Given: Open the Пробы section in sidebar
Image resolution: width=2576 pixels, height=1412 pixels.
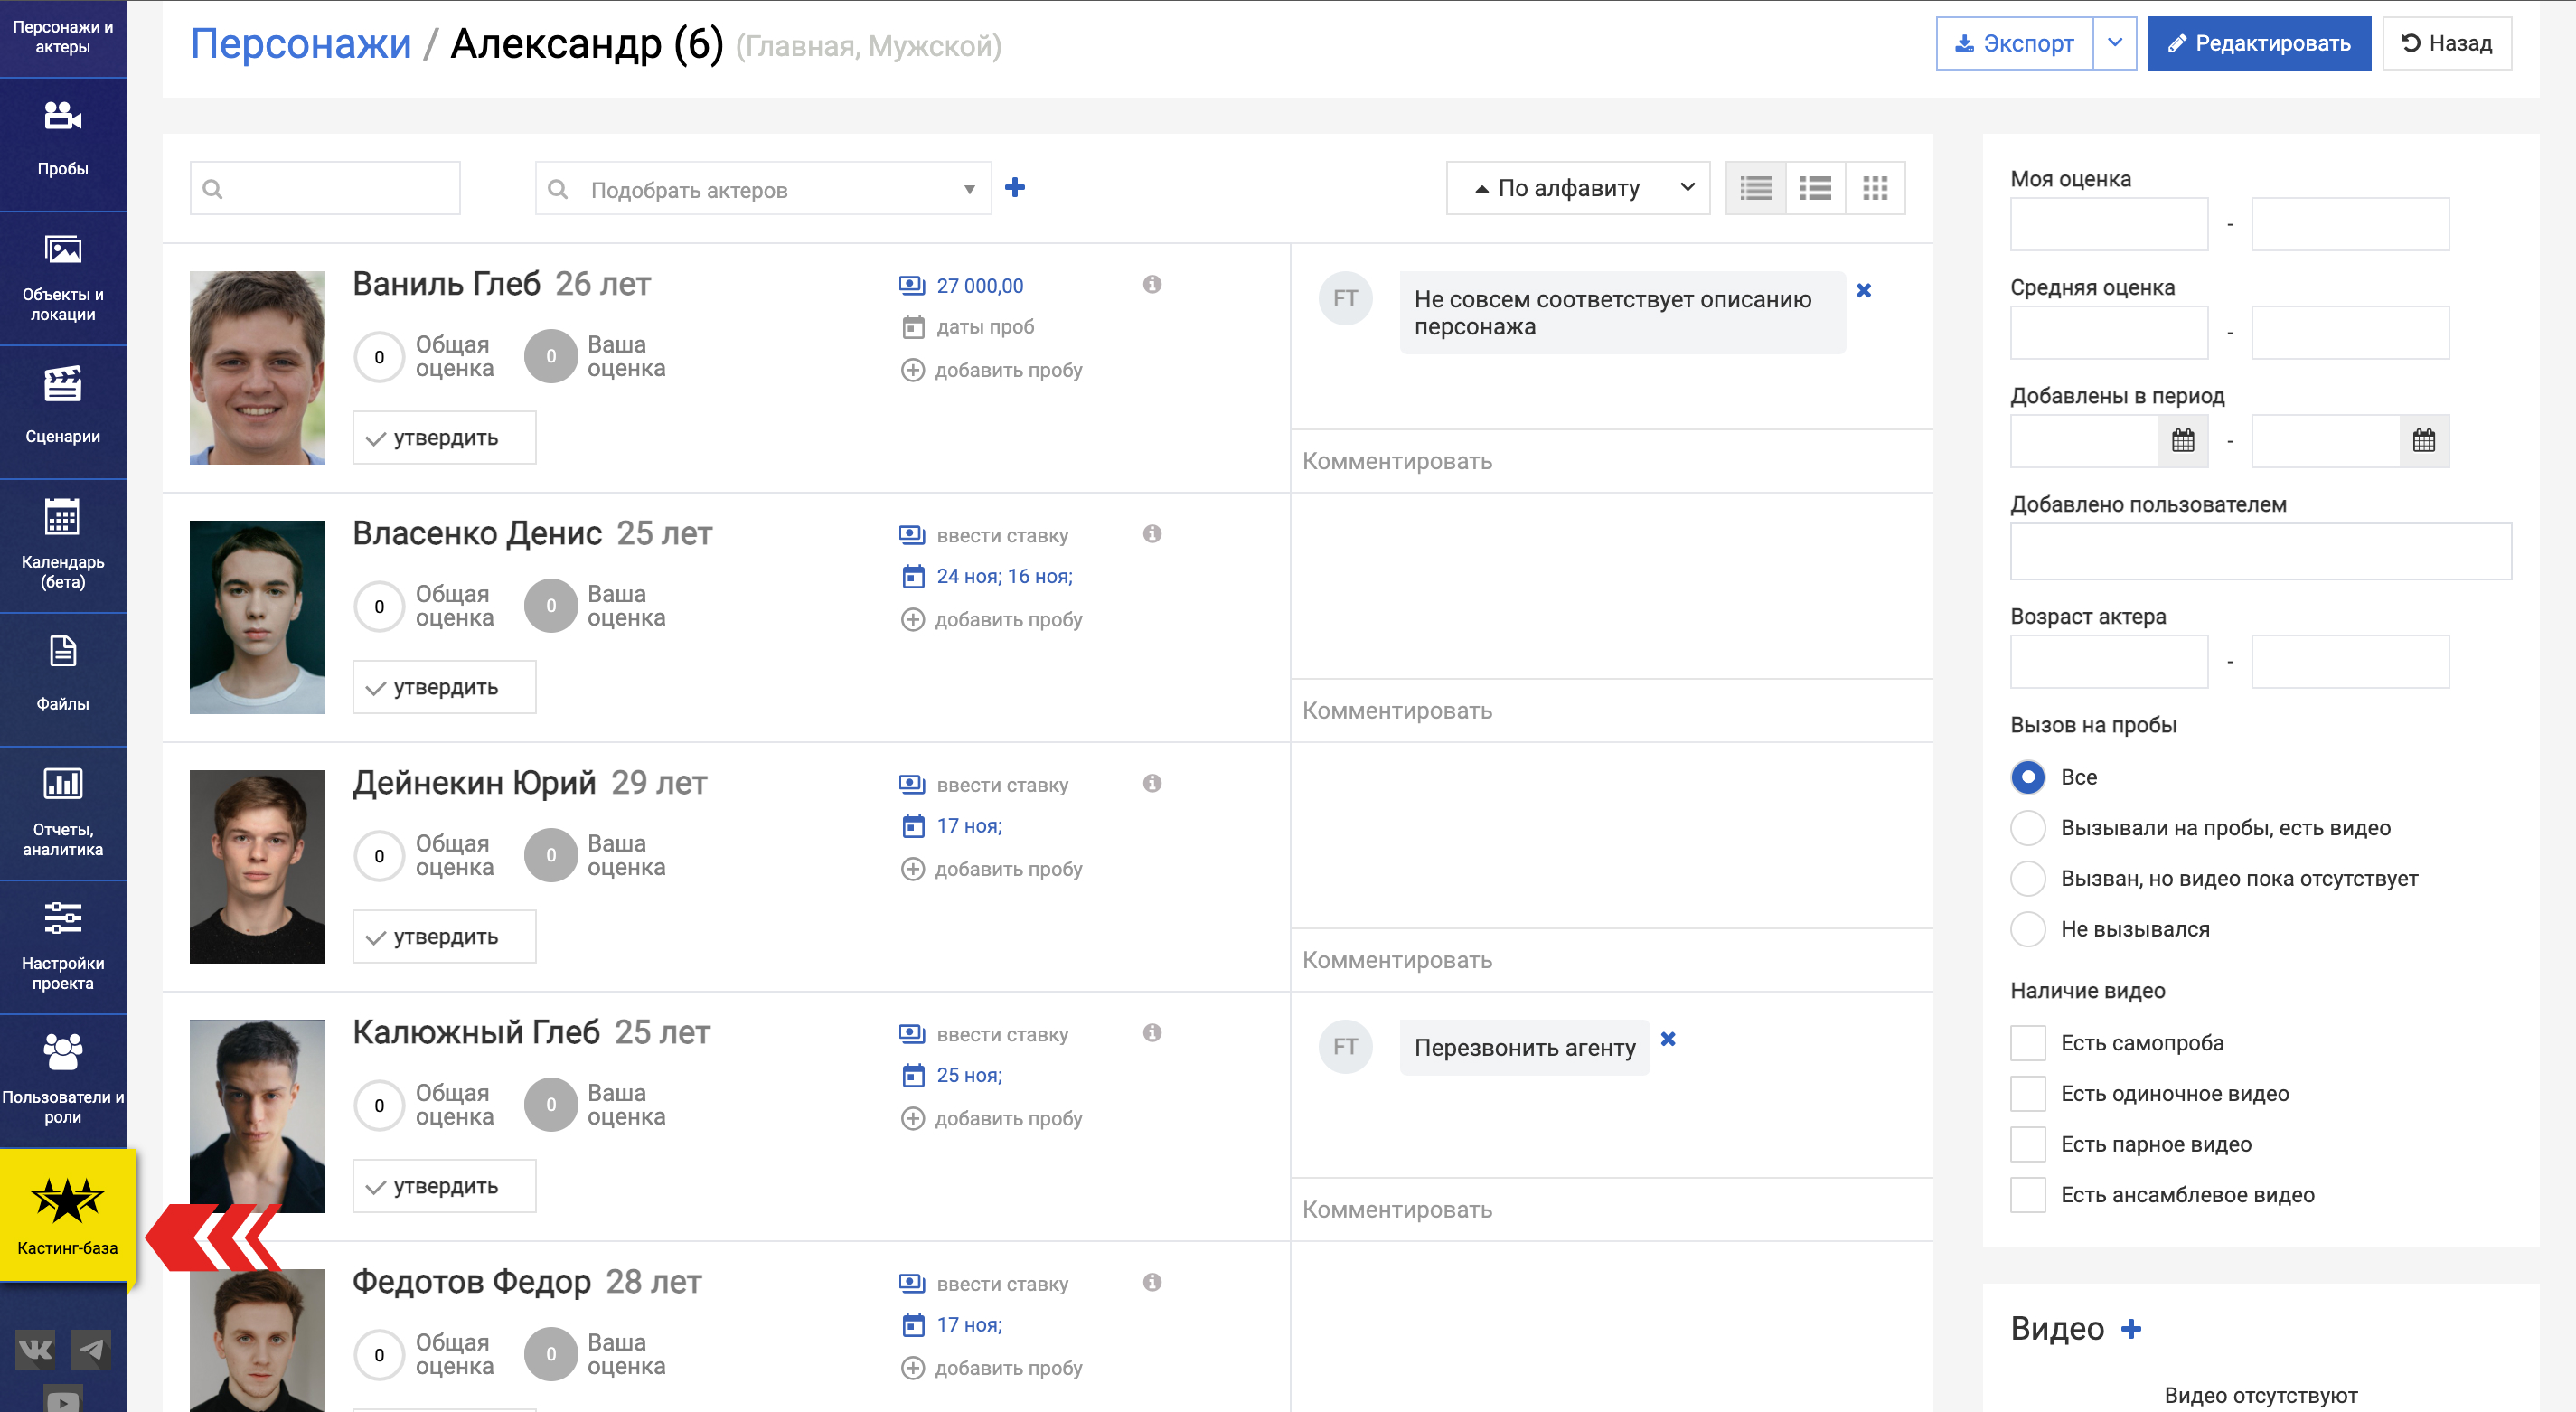Looking at the screenshot, I should [63, 144].
